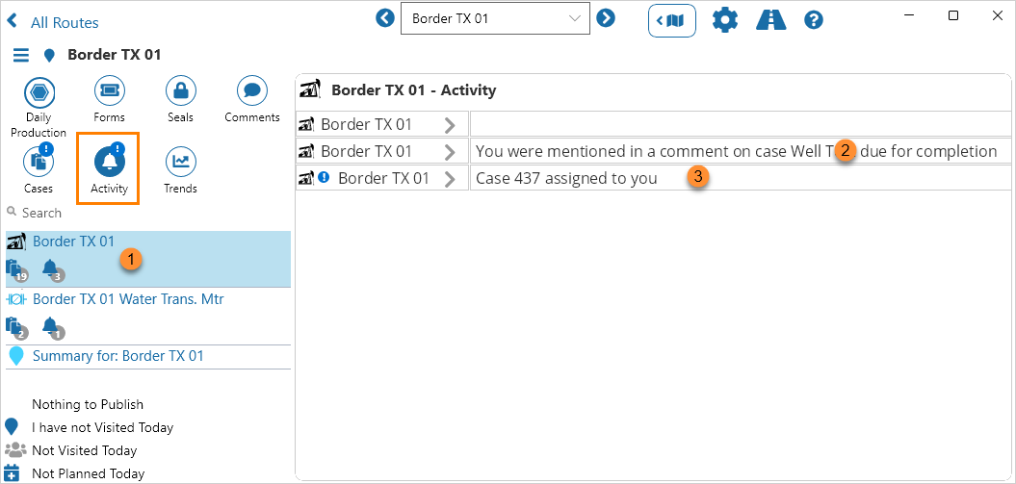Image resolution: width=1016 pixels, height=484 pixels.
Task: Expand the mentioned-in-comment row chevron
Action: click(x=450, y=151)
